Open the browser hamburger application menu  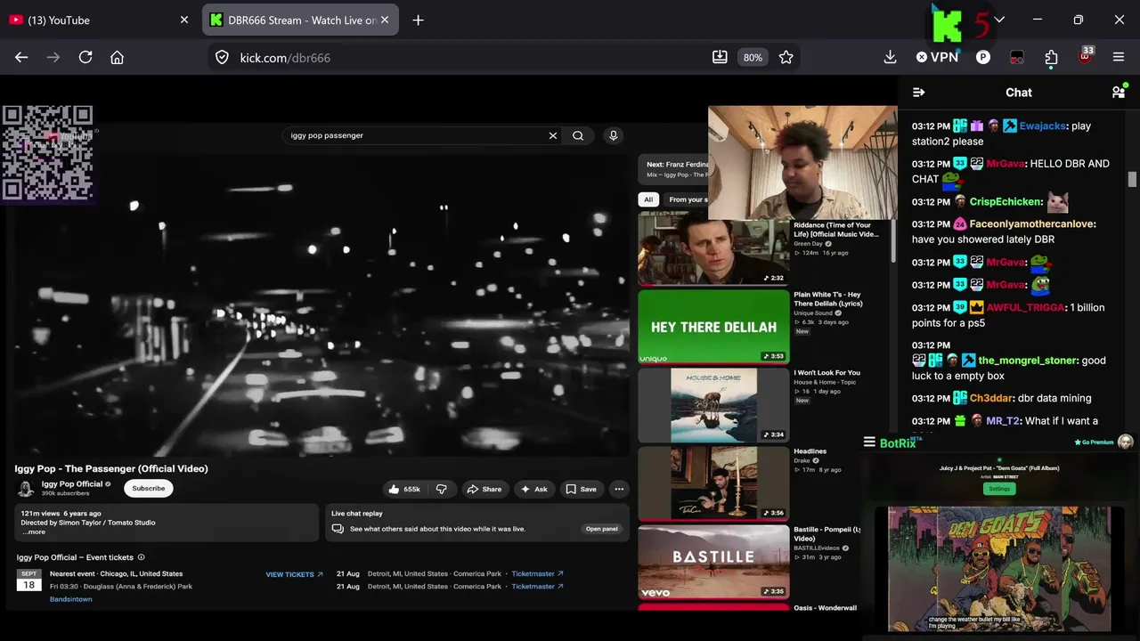1119,57
